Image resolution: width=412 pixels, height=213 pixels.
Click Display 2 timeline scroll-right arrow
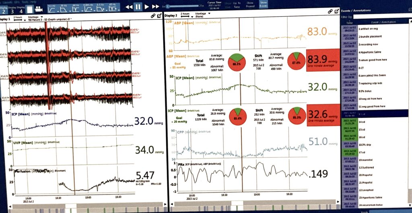point(338,202)
